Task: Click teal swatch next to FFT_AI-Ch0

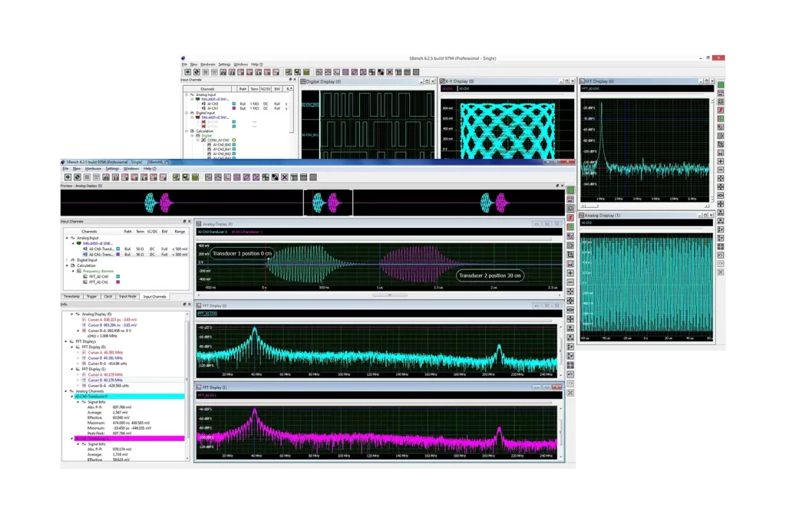Action: [x=118, y=276]
